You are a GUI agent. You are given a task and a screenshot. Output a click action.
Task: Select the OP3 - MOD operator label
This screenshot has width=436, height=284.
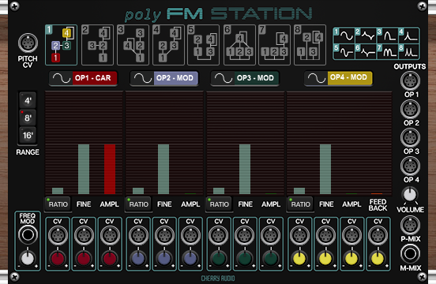(257, 78)
